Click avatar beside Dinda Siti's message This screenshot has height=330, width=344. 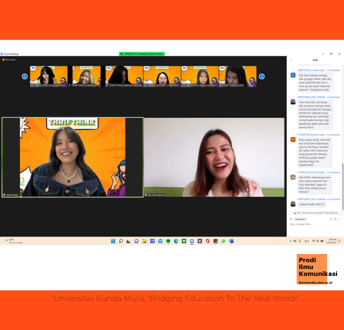click(293, 177)
